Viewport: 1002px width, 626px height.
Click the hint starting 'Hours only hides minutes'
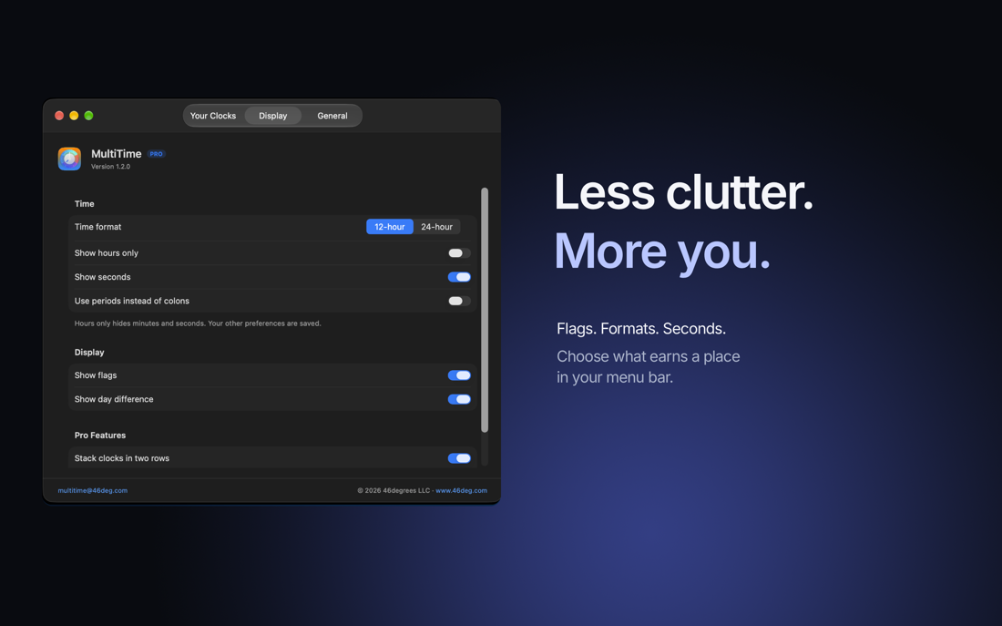click(198, 323)
